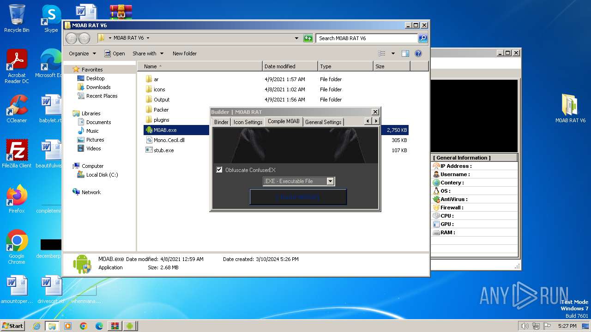
Task: Open the CCleaner desktop shortcut
Action: coord(17,109)
